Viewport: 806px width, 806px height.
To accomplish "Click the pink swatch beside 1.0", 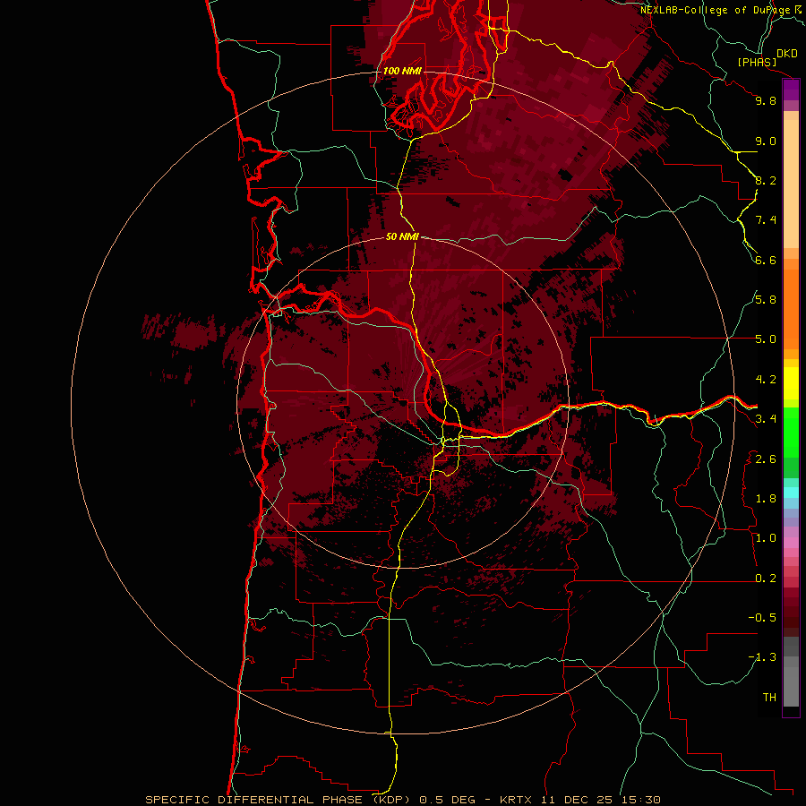I will [x=791, y=543].
